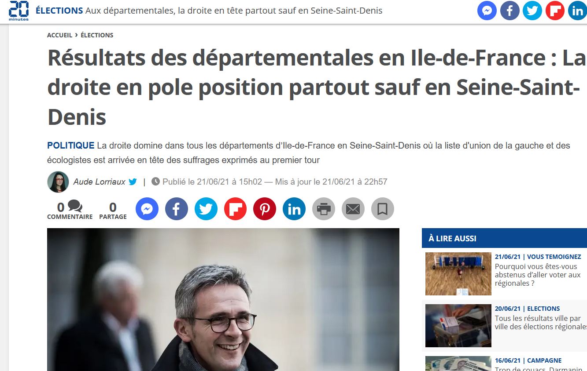Screen dimensions: 587x371
Task: Open Aude Lorriaux's Twitter profile icon
Action: pyautogui.click(x=133, y=182)
